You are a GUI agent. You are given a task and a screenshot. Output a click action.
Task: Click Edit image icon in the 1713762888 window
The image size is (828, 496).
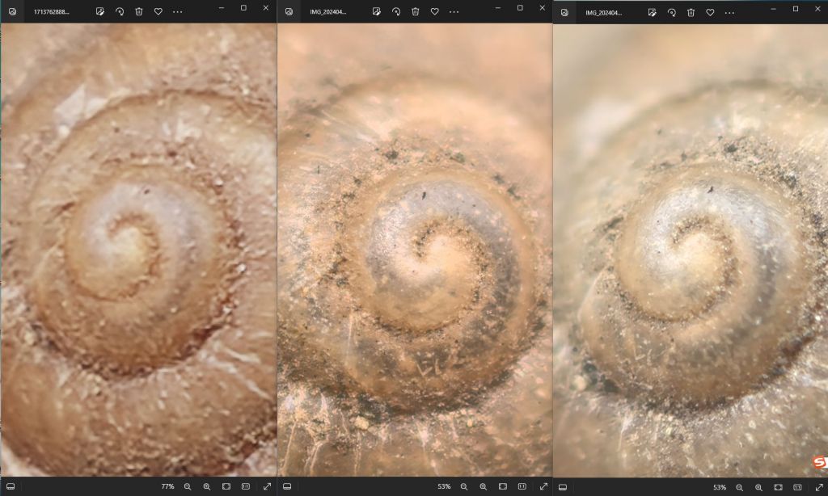tap(99, 11)
